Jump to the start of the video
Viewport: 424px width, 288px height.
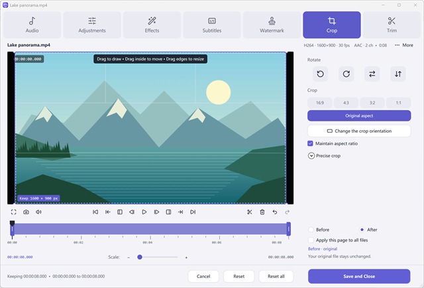pos(95,212)
